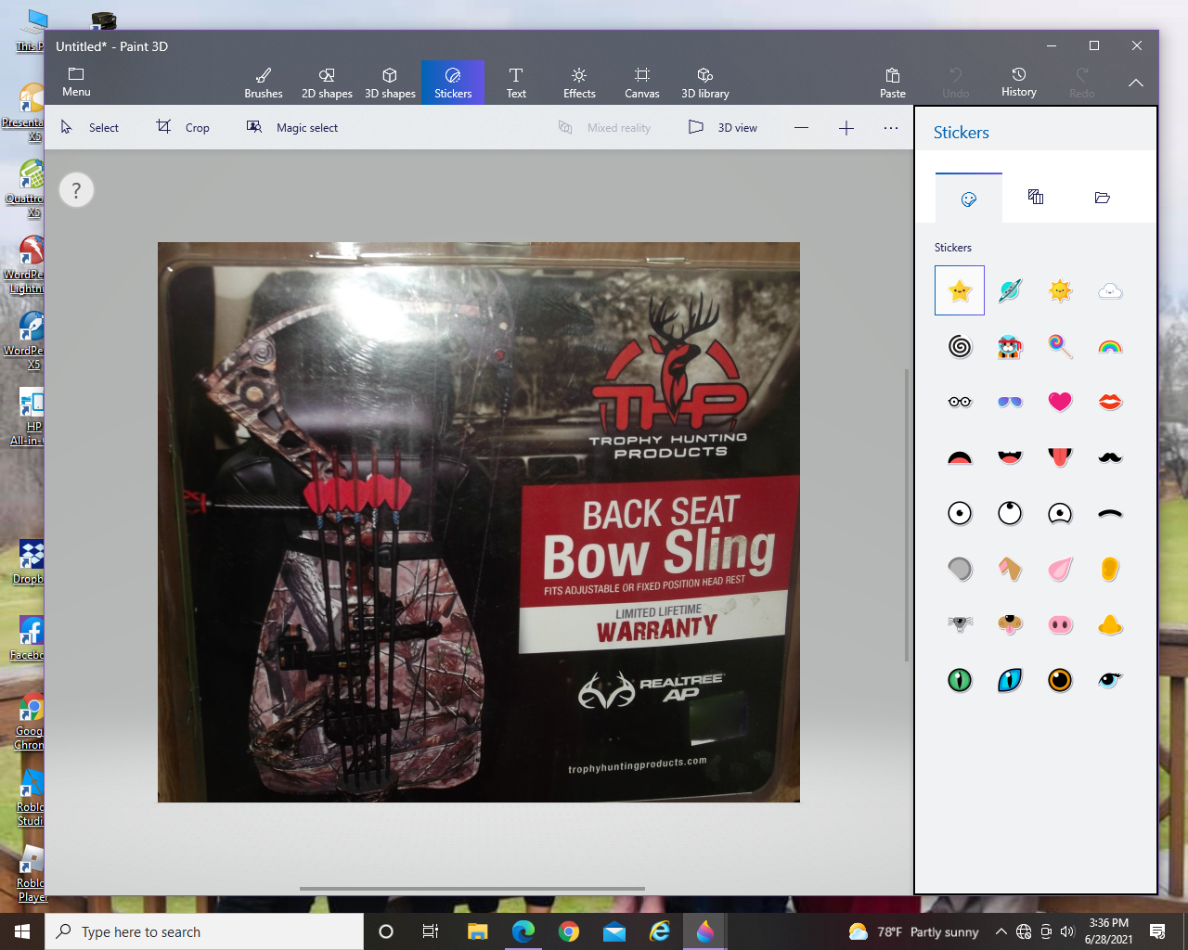Click the Windows search box
Viewport: 1188px width, 950px height.
(x=204, y=931)
